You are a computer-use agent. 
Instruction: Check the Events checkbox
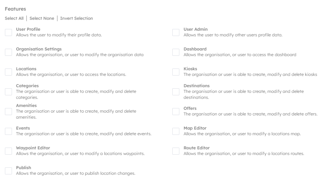click(x=8, y=131)
